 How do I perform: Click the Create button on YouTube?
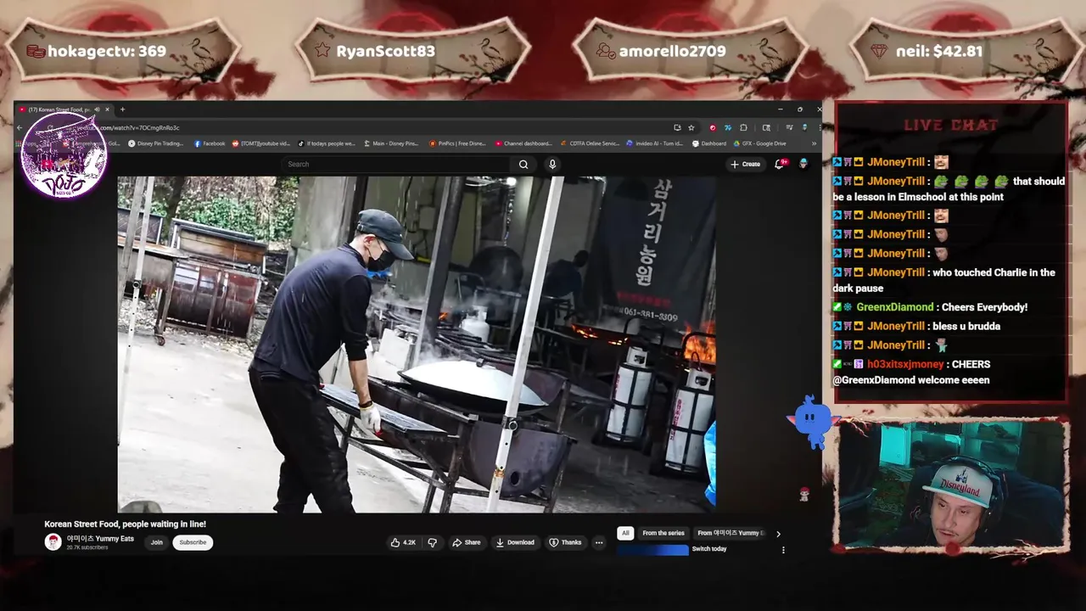tap(746, 164)
